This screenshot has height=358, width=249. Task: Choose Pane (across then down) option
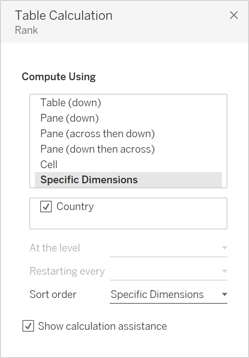(97, 133)
